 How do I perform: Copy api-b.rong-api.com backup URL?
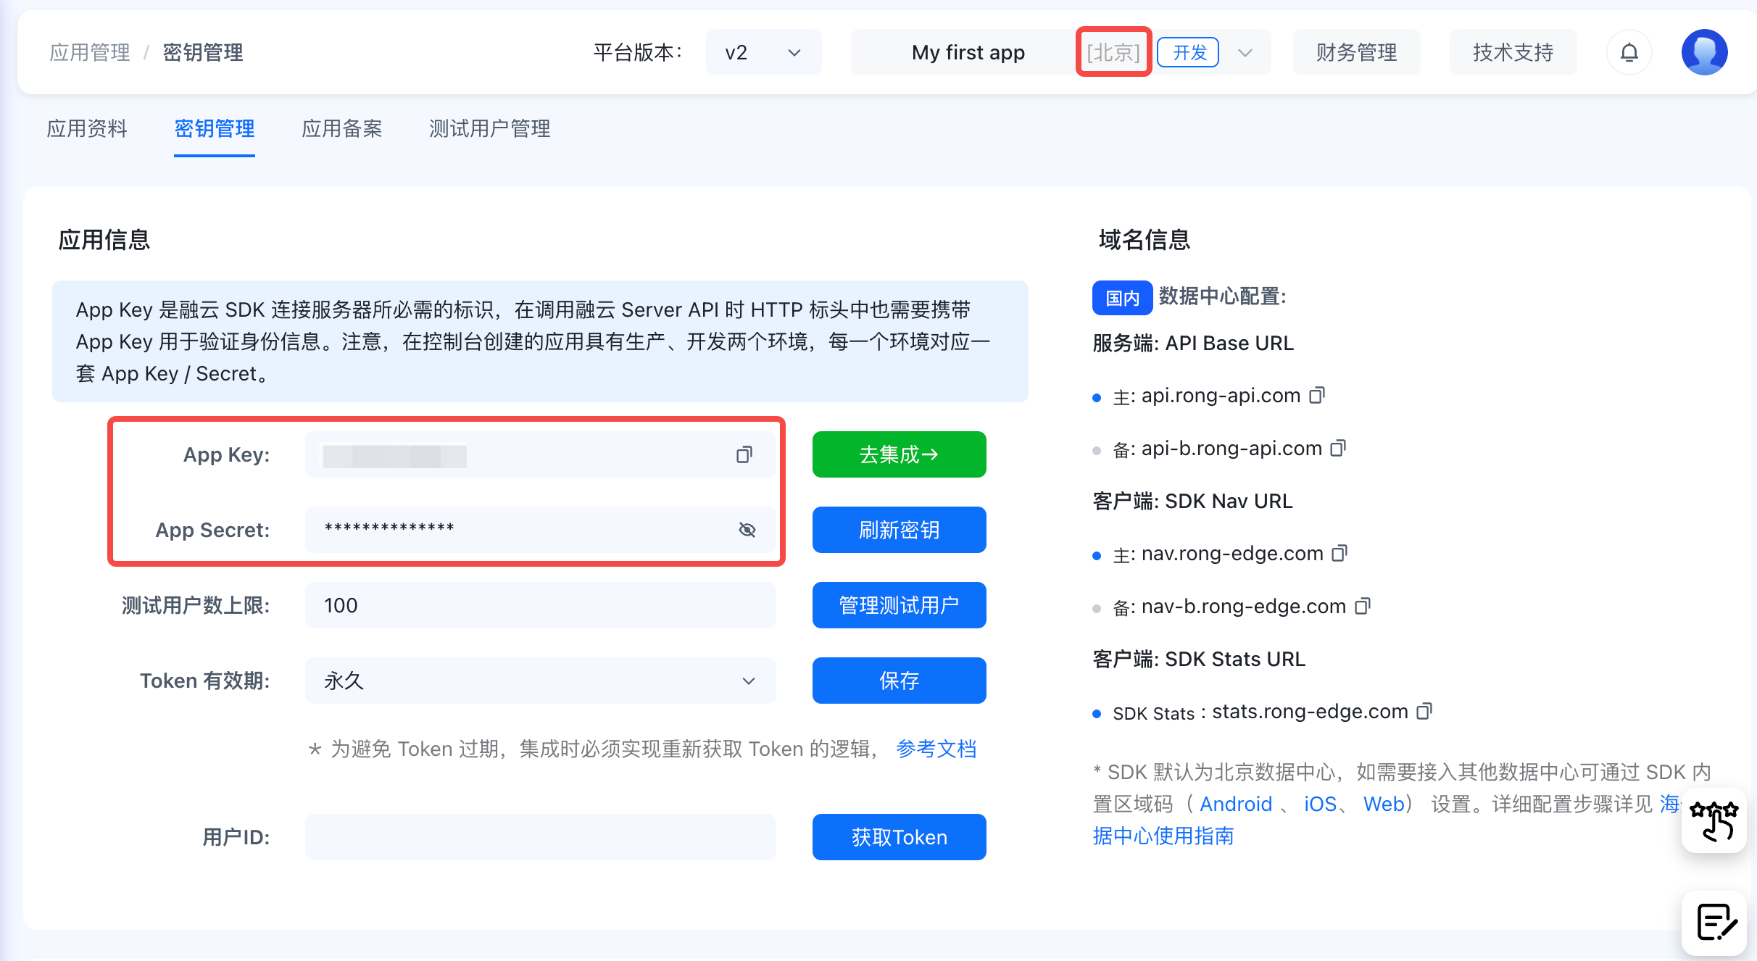pyautogui.click(x=1338, y=448)
